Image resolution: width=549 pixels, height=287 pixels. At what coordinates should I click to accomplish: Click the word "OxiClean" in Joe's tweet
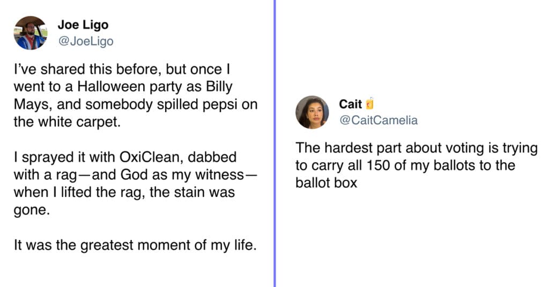151,157
